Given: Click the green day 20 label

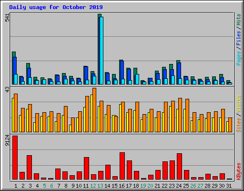Looking at the screenshot, I should point(150,186).
